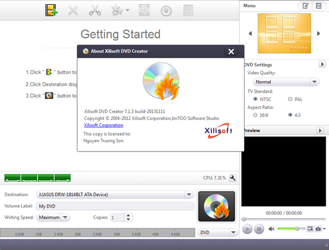Click the Volume Label text field
This screenshot has height=250, width=329.
[115, 206]
